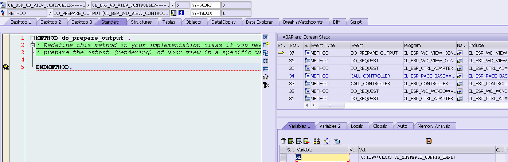Click the Event Type column header
The width and height of the screenshot is (508, 162).
[330, 46]
